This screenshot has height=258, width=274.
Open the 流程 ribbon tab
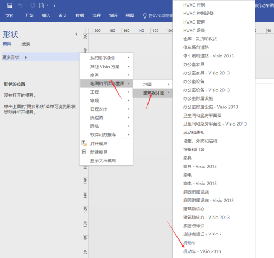pos(96,16)
